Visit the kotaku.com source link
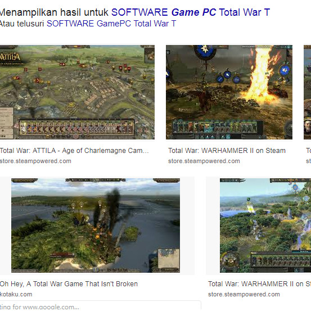The image size is (311, 311). coord(16,294)
